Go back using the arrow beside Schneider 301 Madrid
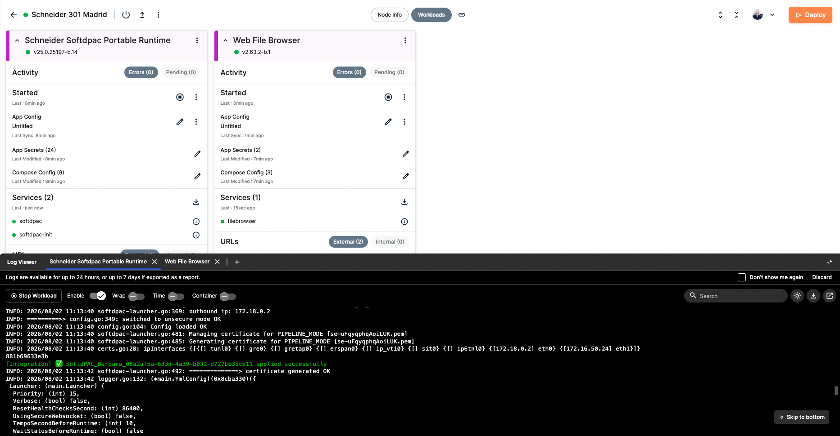The width and height of the screenshot is (840, 436). [x=14, y=15]
